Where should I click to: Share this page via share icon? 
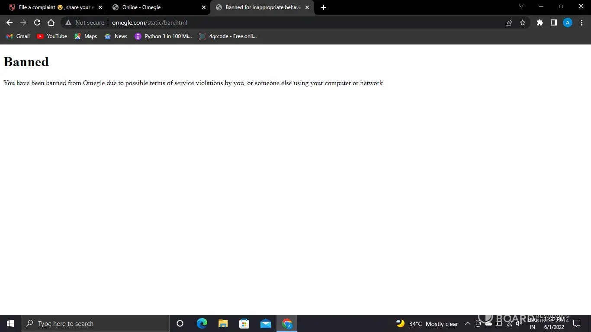pos(509,22)
